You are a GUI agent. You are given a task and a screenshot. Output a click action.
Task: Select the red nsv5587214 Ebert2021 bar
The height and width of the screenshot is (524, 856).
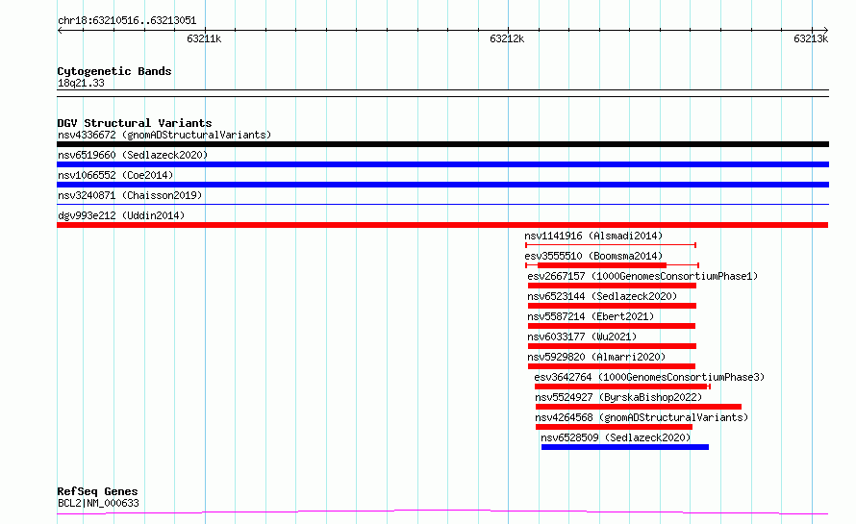612,326
